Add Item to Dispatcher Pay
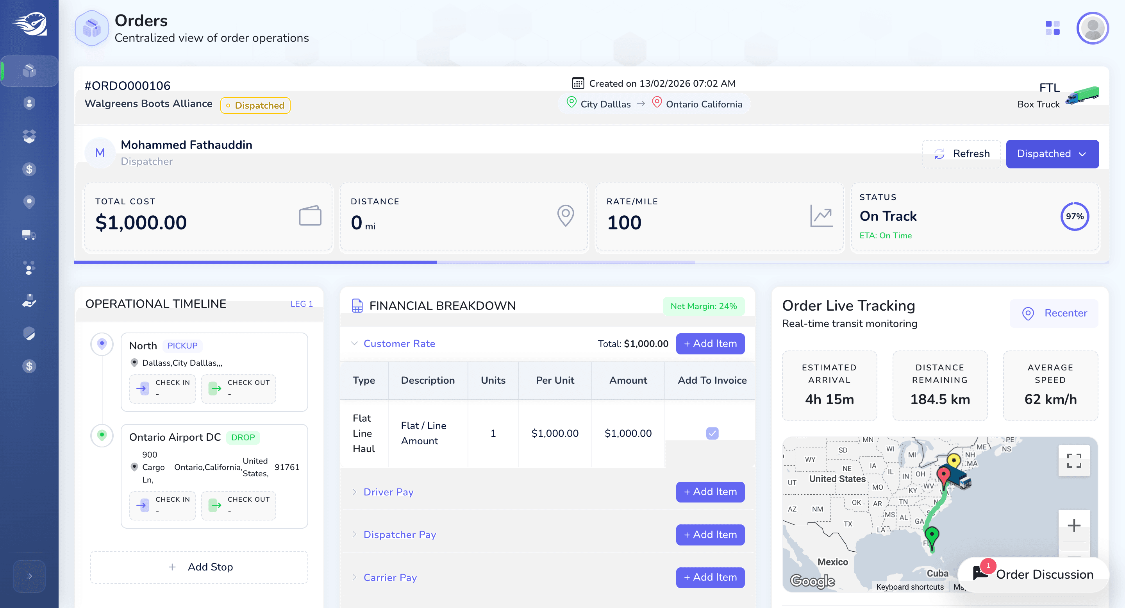The height and width of the screenshot is (608, 1125). [710, 535]
